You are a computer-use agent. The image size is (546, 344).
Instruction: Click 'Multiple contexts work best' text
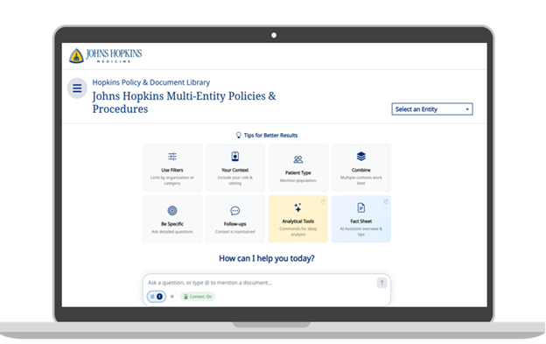[x=361, y=180]
